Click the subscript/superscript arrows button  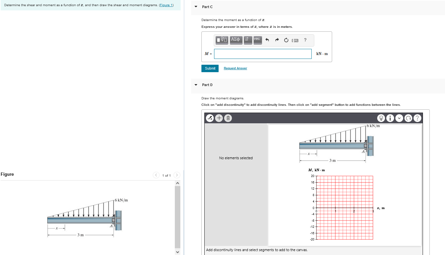(x=247, y=40)
